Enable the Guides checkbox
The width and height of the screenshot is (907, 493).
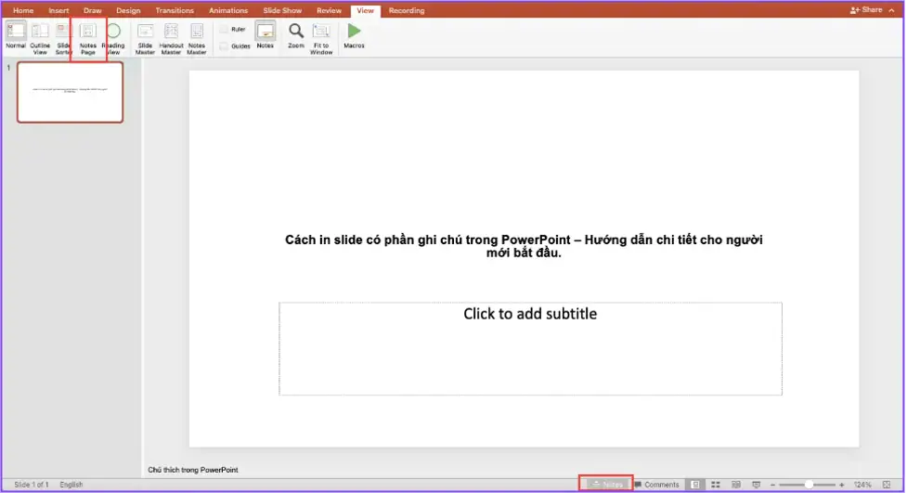click(224, 46)
